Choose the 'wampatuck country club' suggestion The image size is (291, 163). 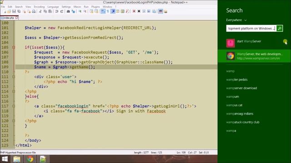(x=243, y=122)
